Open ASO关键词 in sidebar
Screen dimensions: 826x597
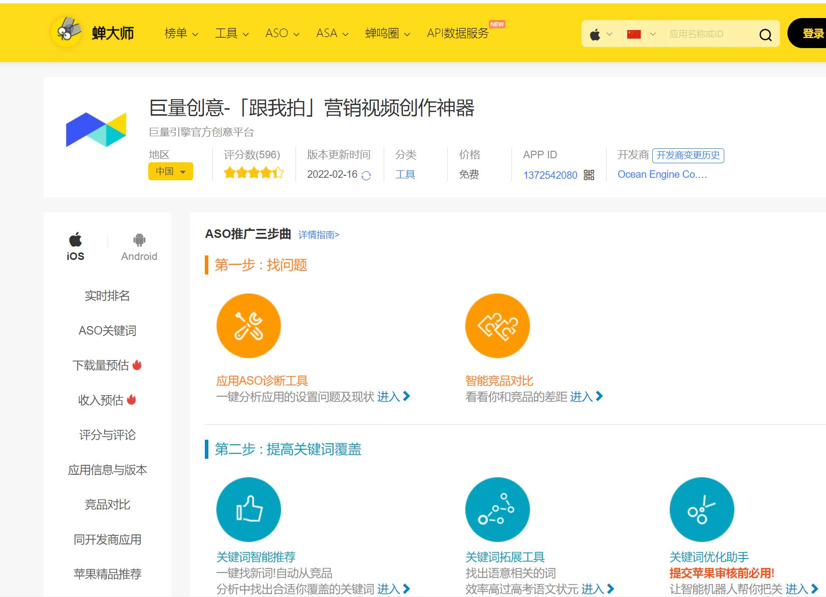click(107, 331)
